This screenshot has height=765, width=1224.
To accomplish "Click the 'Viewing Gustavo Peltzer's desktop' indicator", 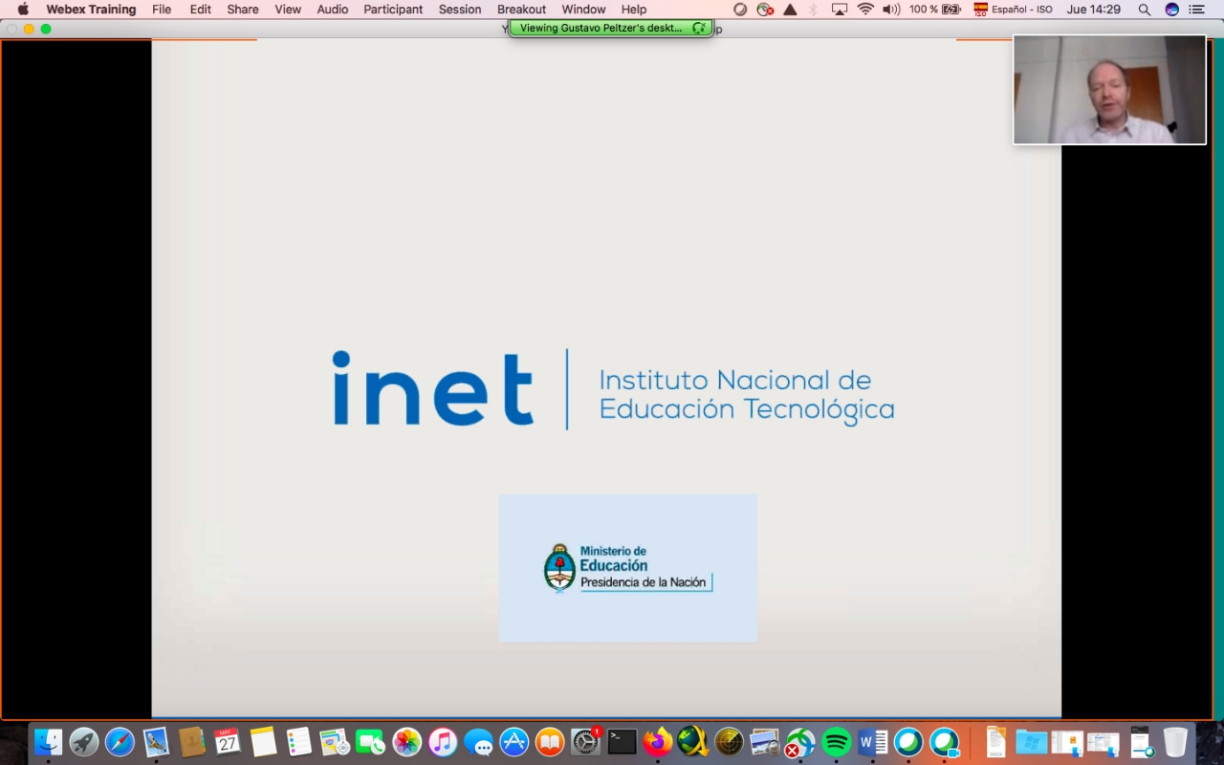I will [x=601, y=28].
